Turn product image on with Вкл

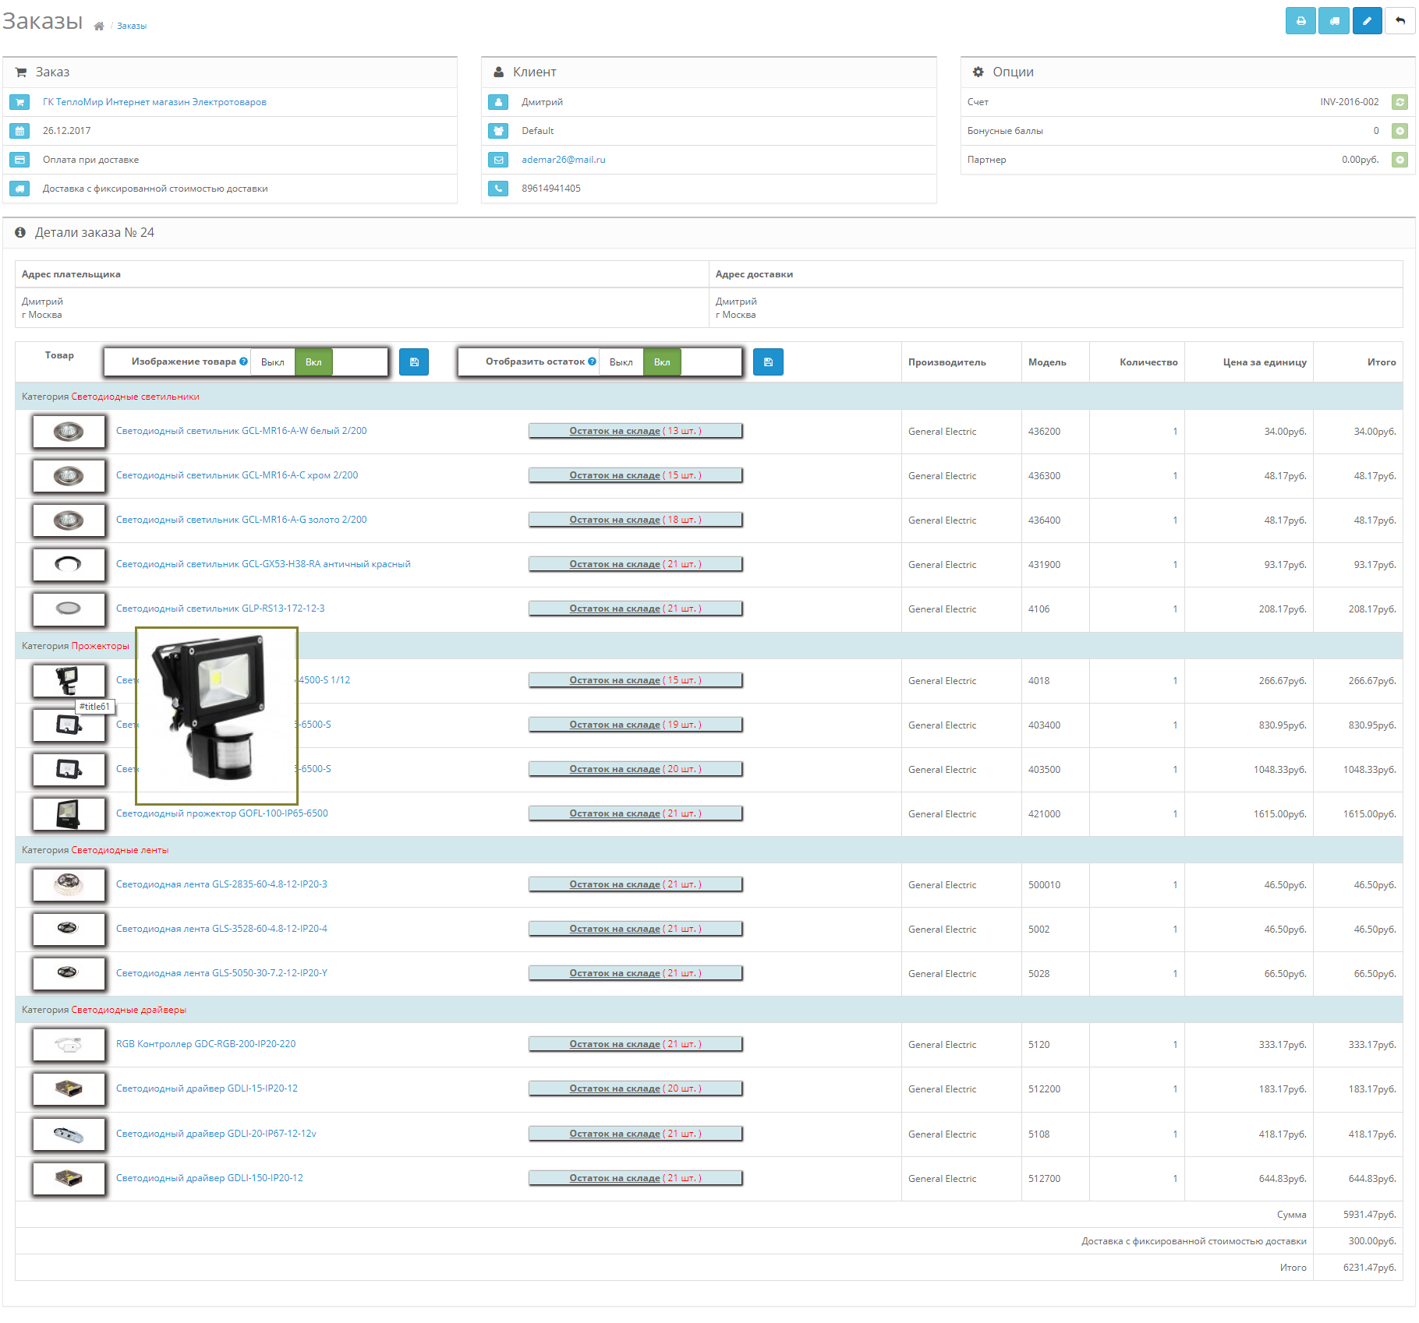(x=313, y=362)
